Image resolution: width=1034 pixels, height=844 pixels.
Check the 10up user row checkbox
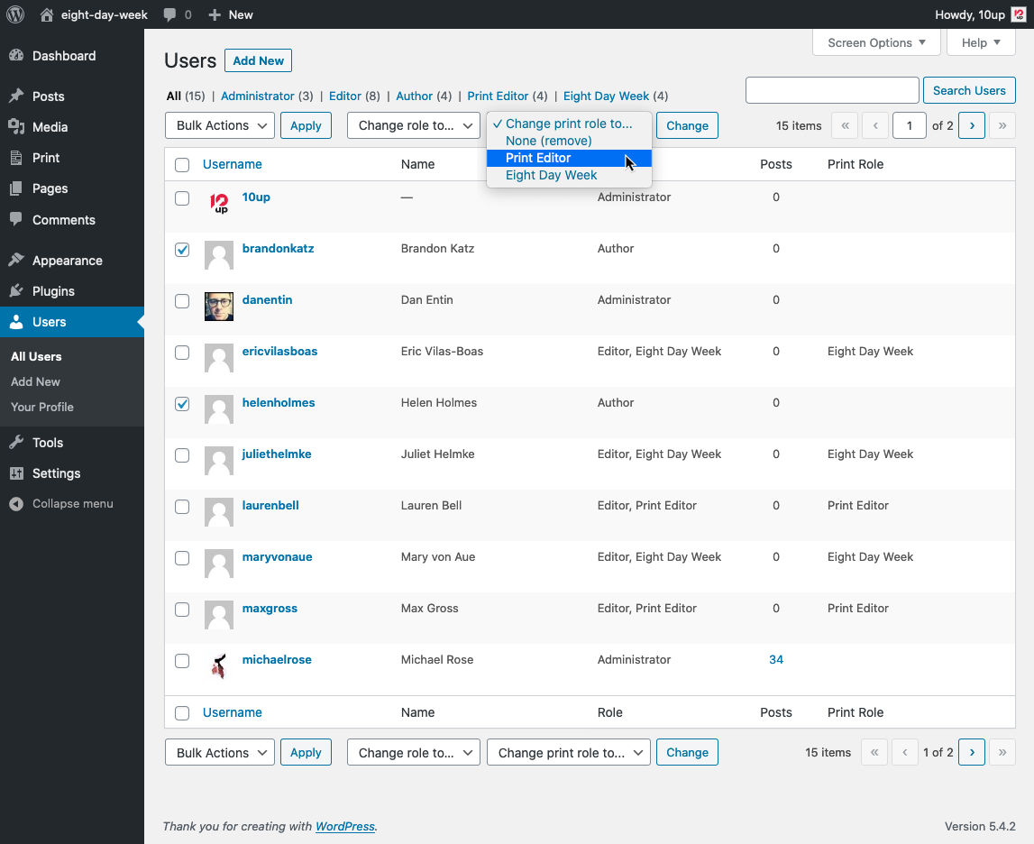(182, 198)
